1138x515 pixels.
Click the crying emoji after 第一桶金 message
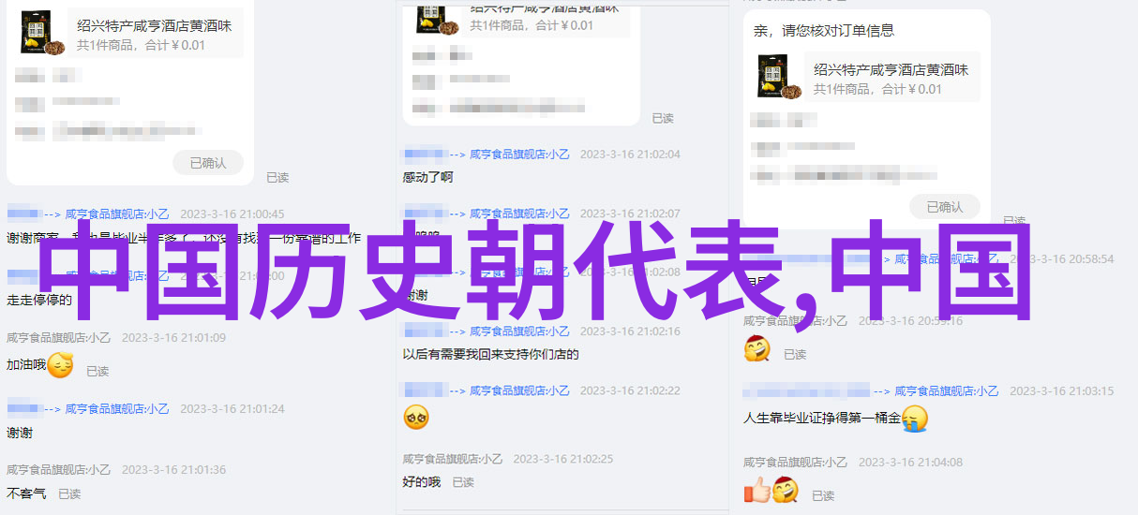[x=914, y=419]
